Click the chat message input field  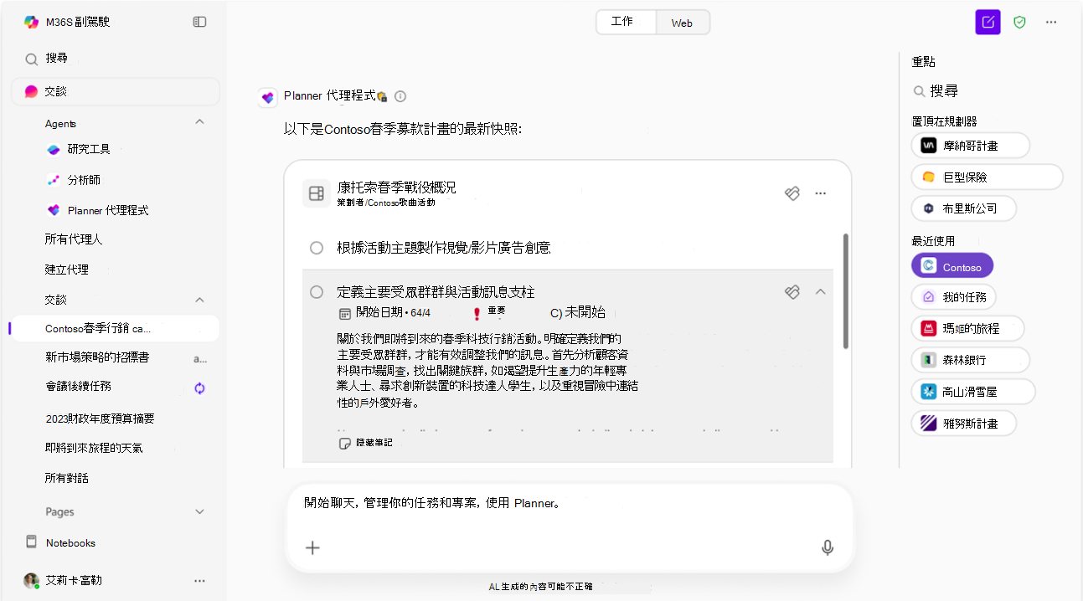click(x=569, y=527)
